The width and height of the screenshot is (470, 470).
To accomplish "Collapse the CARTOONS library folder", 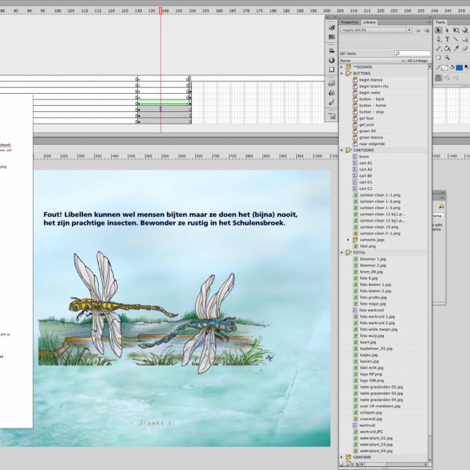I will coord(342,150).
